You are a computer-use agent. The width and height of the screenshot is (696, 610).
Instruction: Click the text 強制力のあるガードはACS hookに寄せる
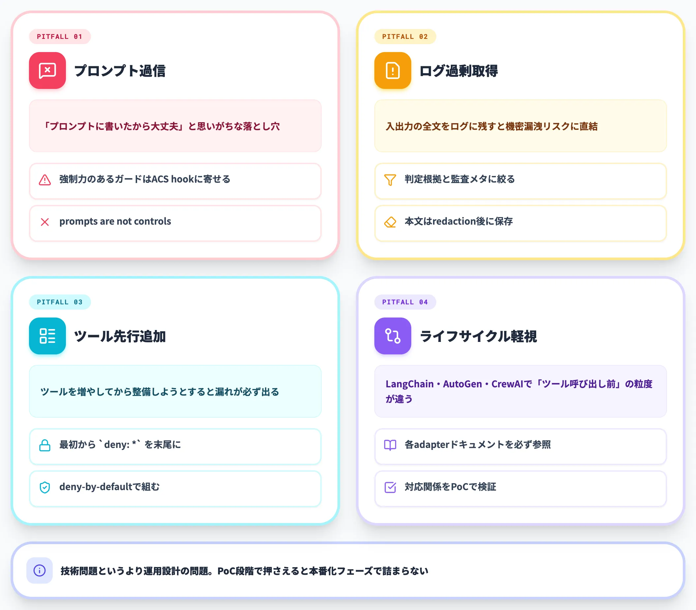coord(145,179)
